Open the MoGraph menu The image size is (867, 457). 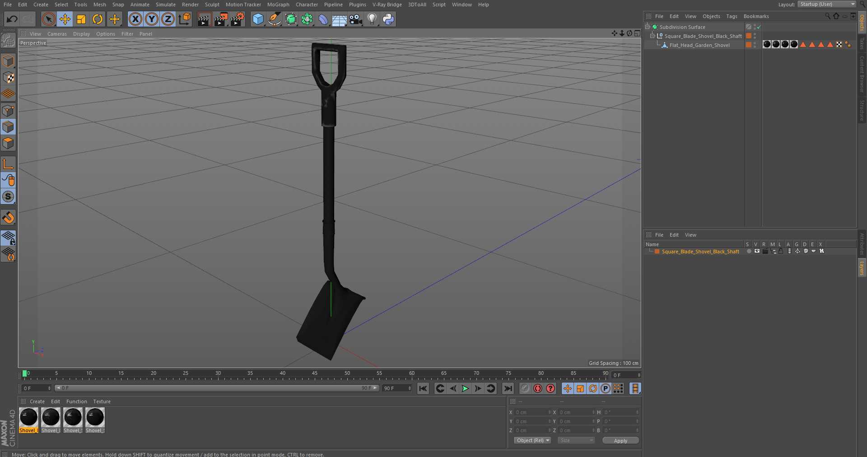pyautogui.click(x=278, y=5)
